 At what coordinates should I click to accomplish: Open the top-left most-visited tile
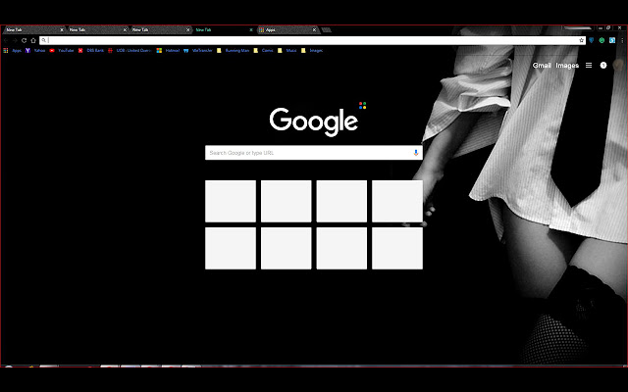click(231, 201)
